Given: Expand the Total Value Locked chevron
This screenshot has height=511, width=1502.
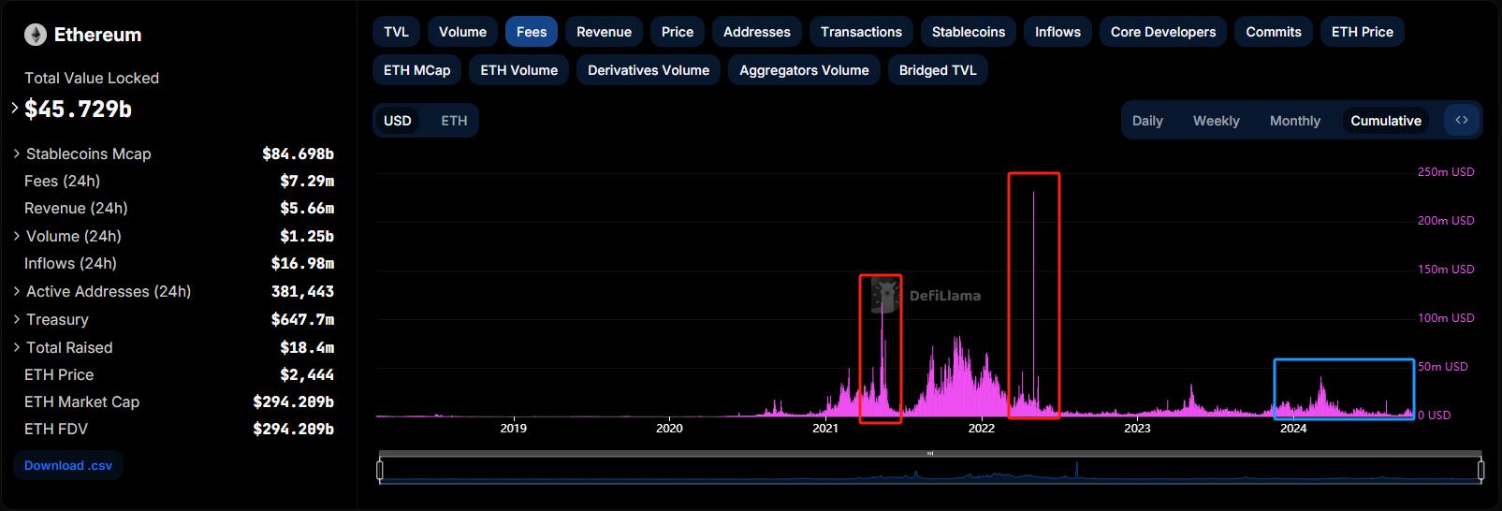Looking at the screenshot, I should 15,109.
